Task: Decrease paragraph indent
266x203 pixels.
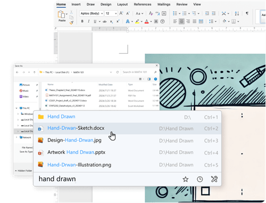Action: click(x=207, y=13)
